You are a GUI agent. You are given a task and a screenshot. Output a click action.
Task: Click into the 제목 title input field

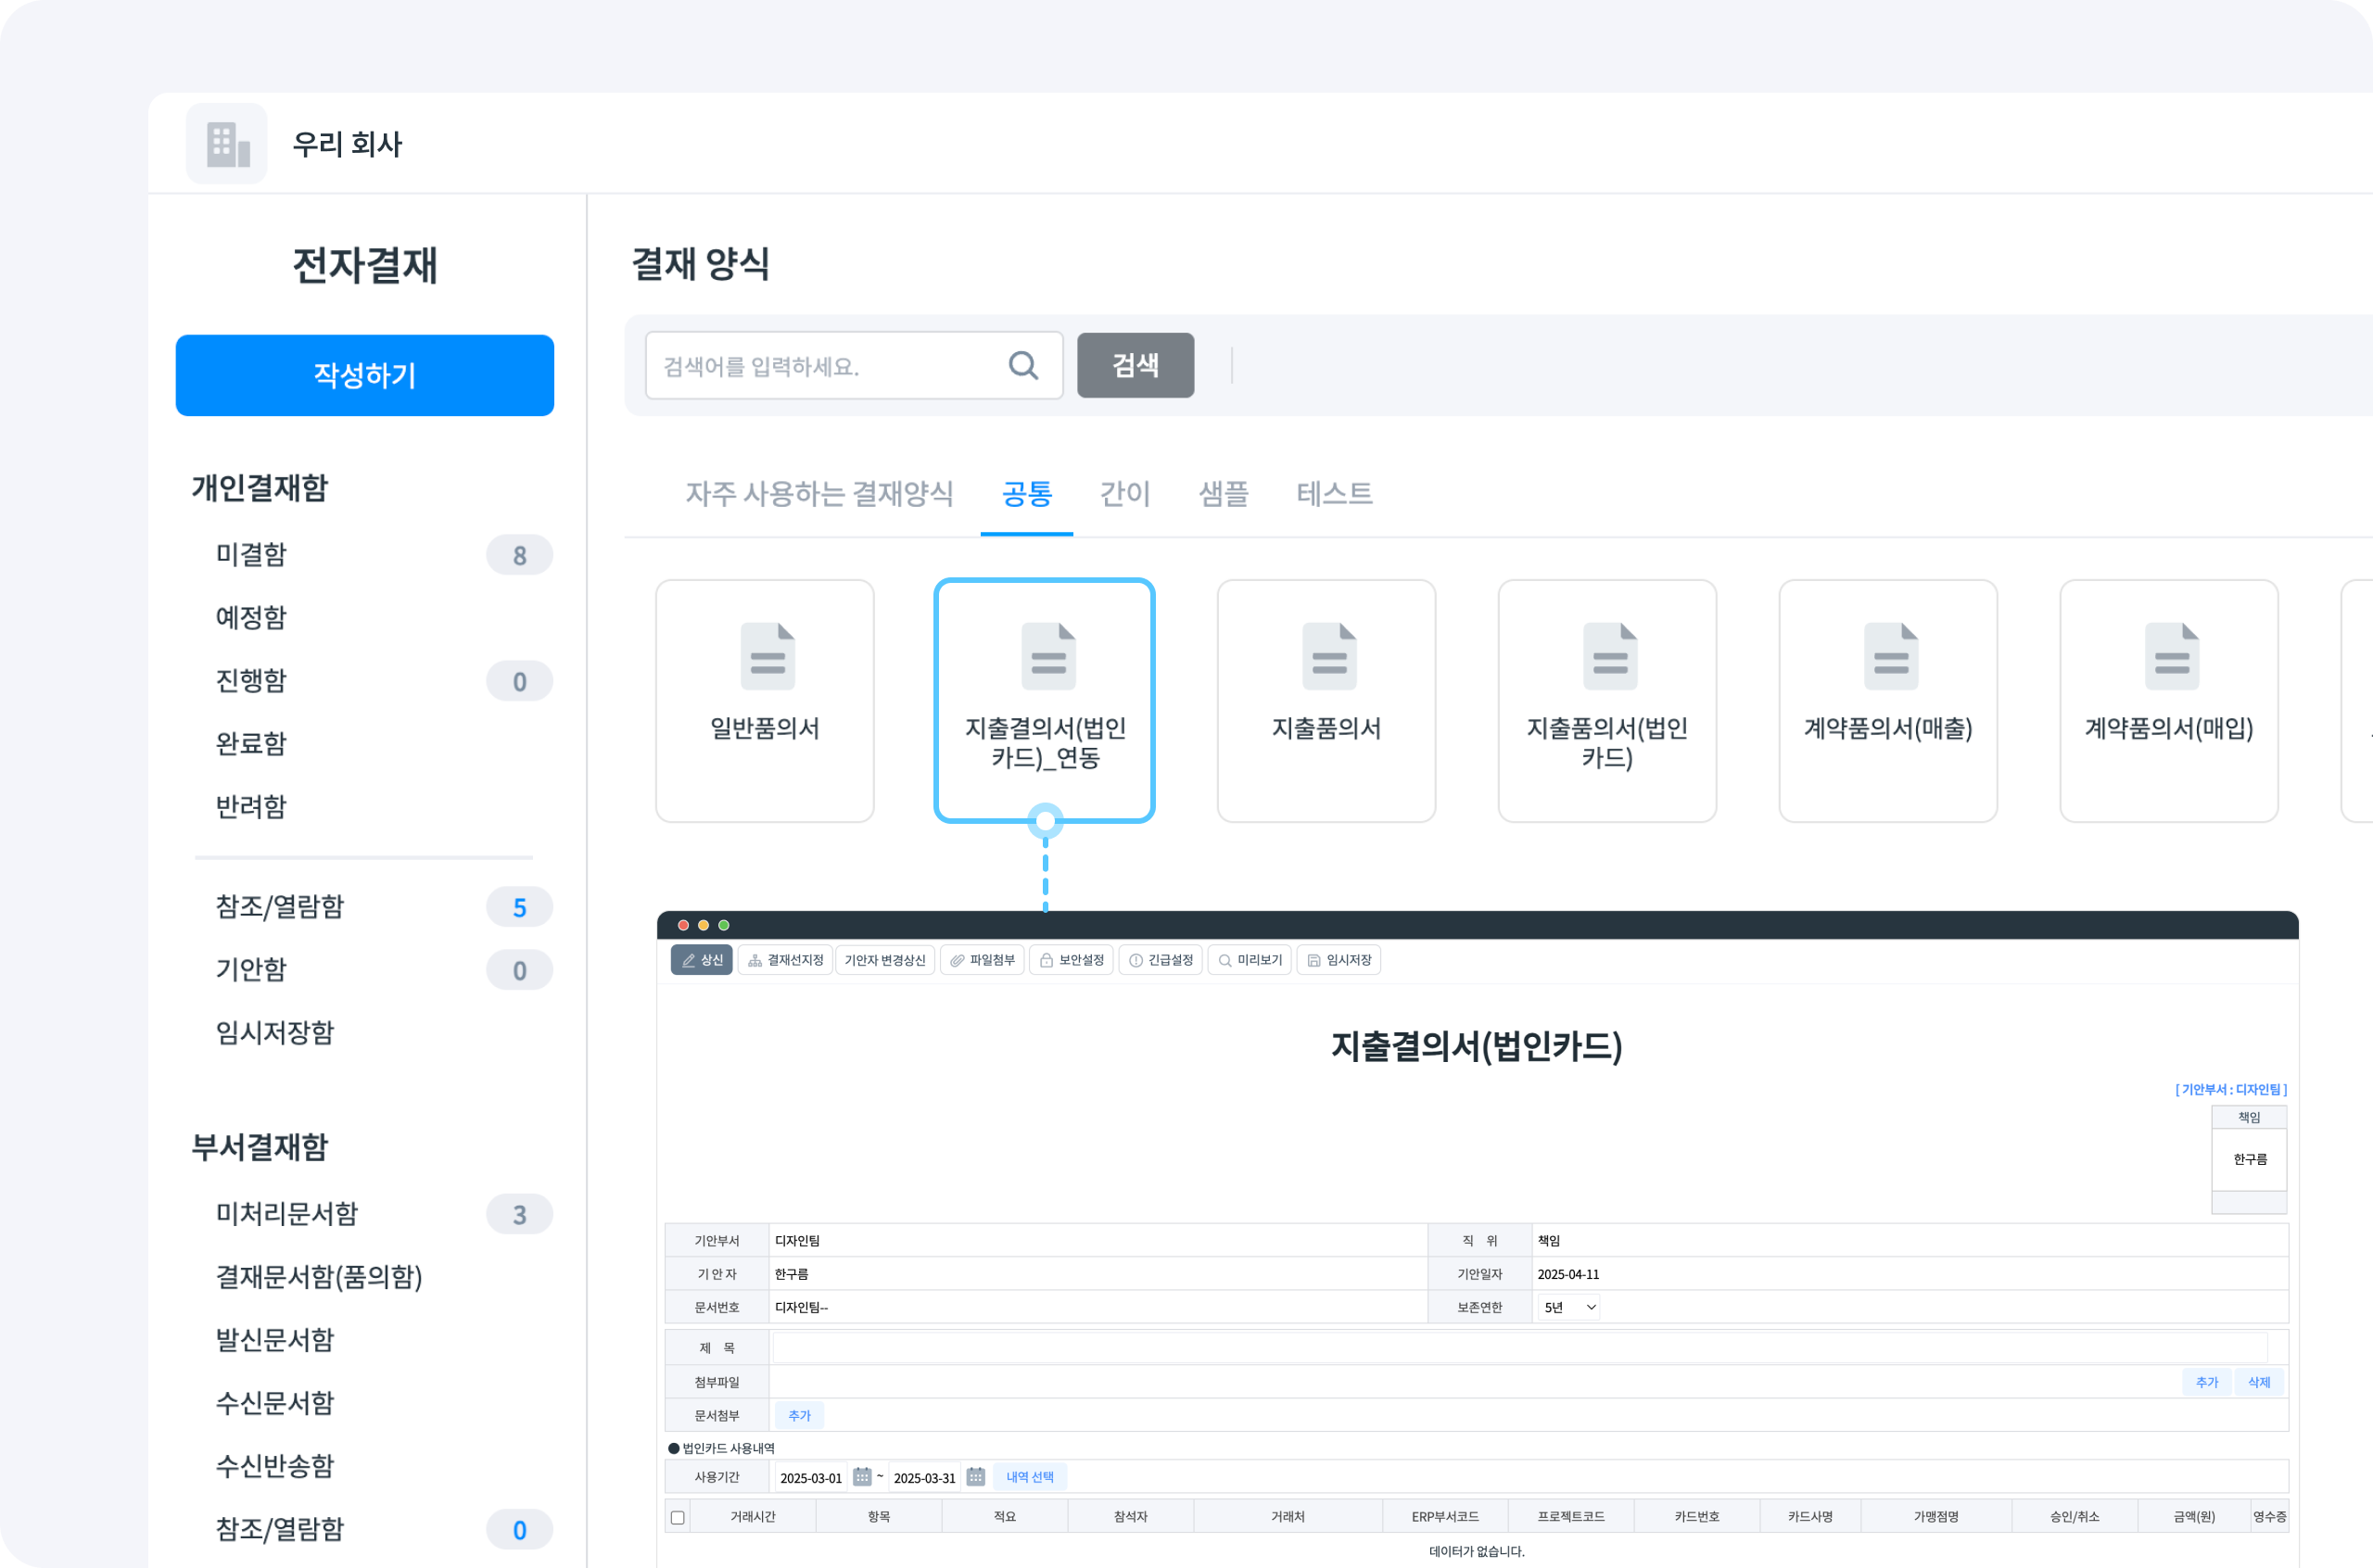point(1518,1348)
